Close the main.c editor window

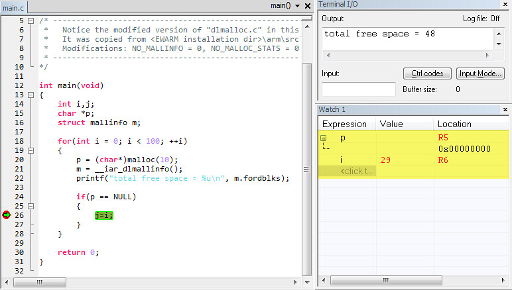tap(308, 6)
